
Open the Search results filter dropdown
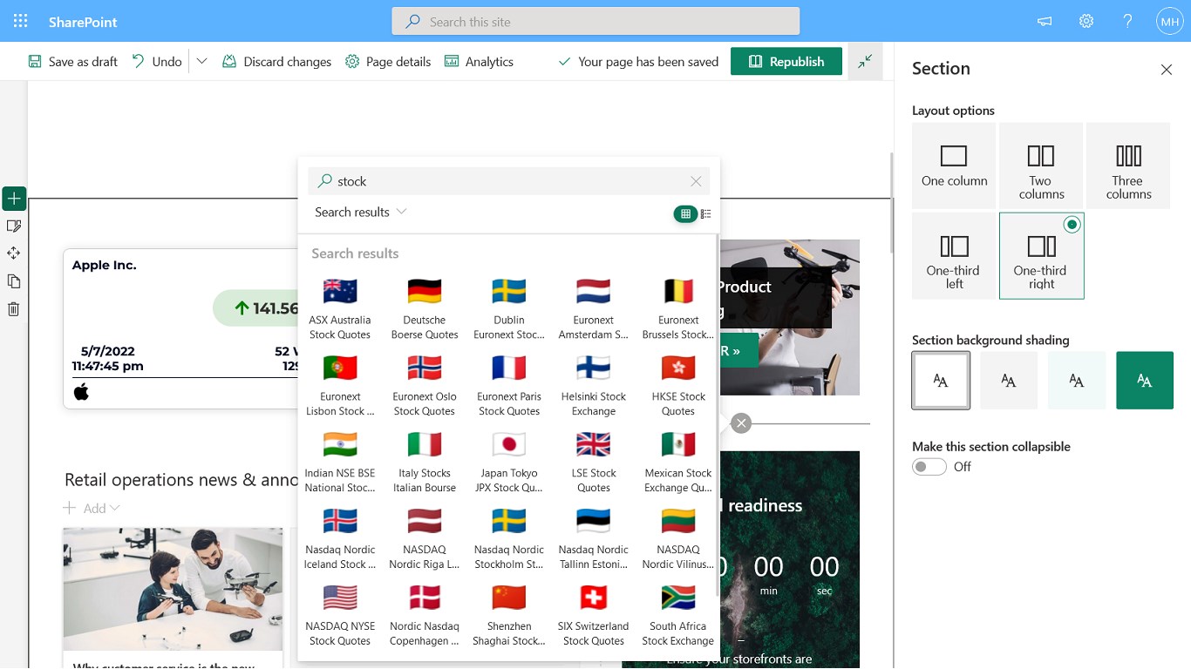click(361, 212)
